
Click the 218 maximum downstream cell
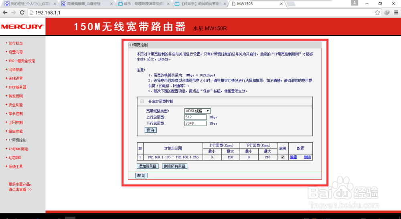click(x=267, y=157)
